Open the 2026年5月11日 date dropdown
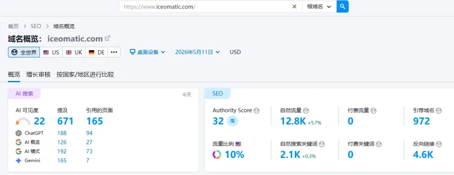The height and width of the screenshot is (175, 454). coord(197,52)
